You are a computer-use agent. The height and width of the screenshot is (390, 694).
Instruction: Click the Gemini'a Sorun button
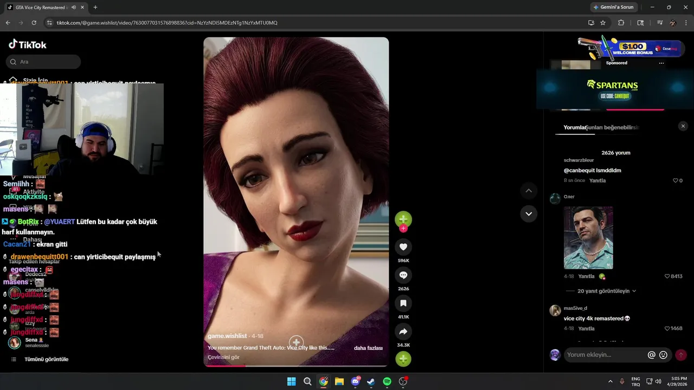[x=613, y=7]
